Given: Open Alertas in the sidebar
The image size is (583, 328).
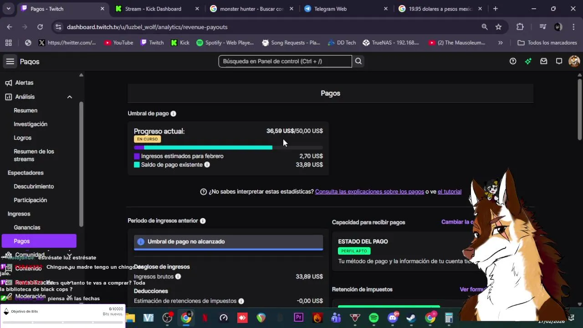Looking at the screenshot, I should pos(24,83).
